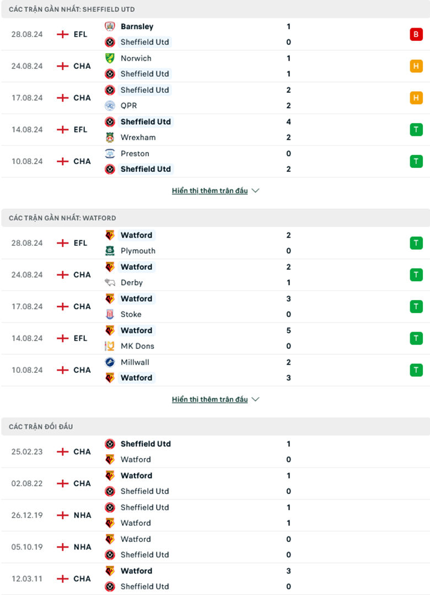Click the Stoke club crest icon
430x595 pixels.
click(110, 314)
